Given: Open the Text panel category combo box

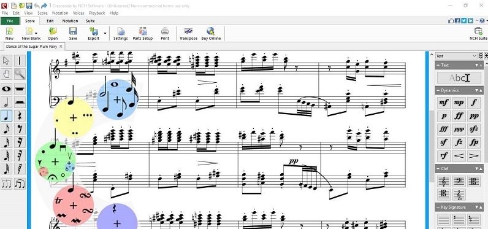Looking at the screenshot, I should coord(456,56).
